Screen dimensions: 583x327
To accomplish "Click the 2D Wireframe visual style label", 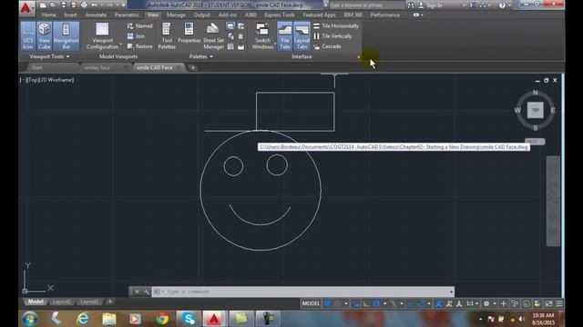I will point(56,80).
